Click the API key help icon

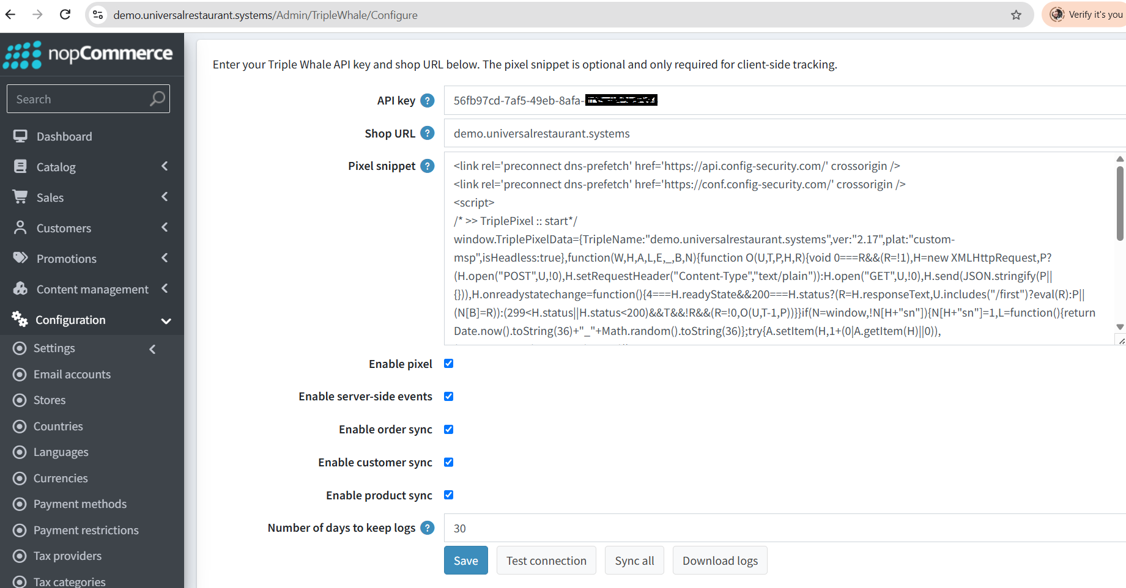pyautogui.click(x=428, y=100)
